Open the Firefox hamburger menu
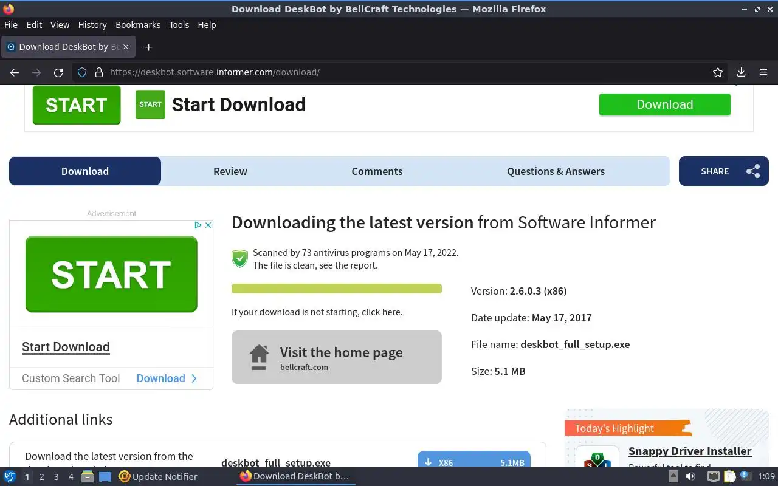The width and height of the screenshot is (778, 486). (763, 72)
